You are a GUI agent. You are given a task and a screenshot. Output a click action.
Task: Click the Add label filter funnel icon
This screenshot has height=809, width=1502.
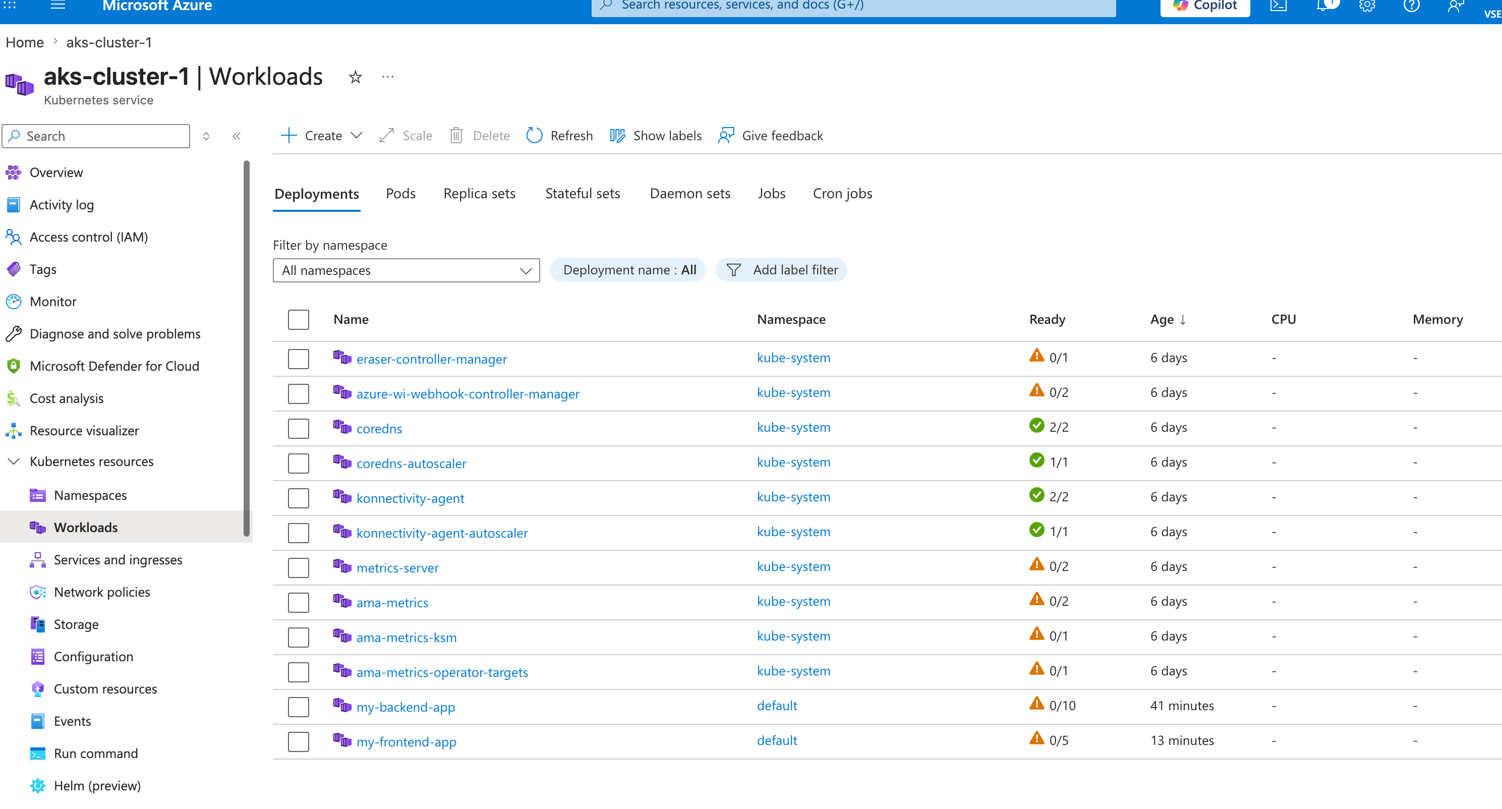733,270
